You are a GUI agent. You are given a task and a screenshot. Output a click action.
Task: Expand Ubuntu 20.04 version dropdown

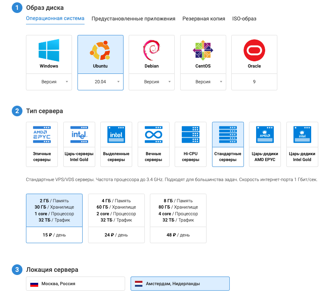pos(100,82)
